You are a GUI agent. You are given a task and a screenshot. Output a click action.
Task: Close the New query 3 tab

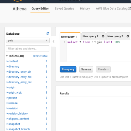pos(128,36)
